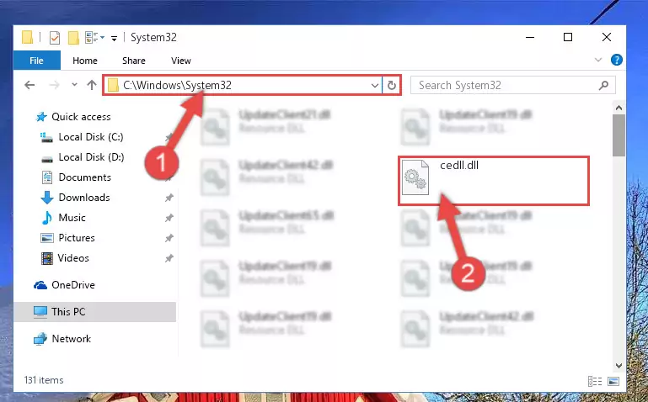Switch to Details view icon

(x=595, y=381)
